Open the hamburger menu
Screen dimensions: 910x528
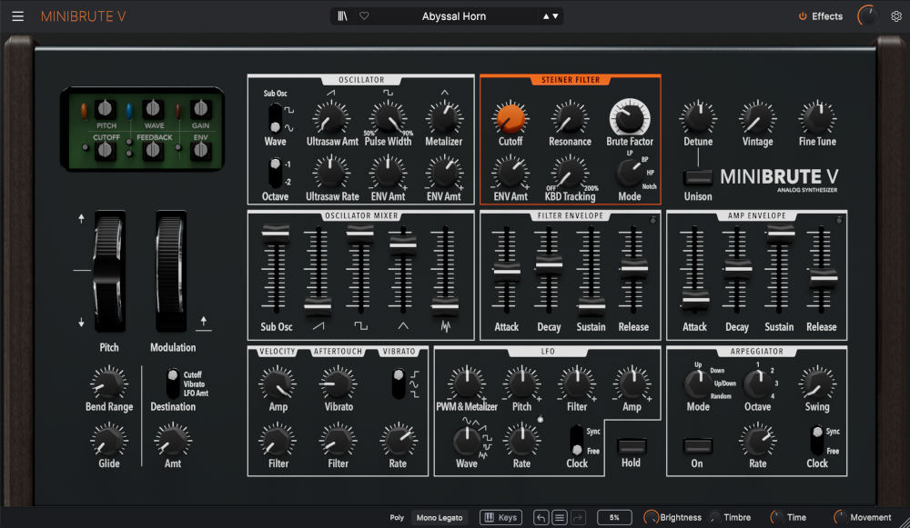(x=16, y=15)
